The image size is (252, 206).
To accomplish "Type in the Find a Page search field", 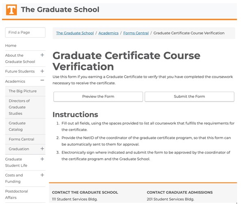I will [x=25, y=32].
